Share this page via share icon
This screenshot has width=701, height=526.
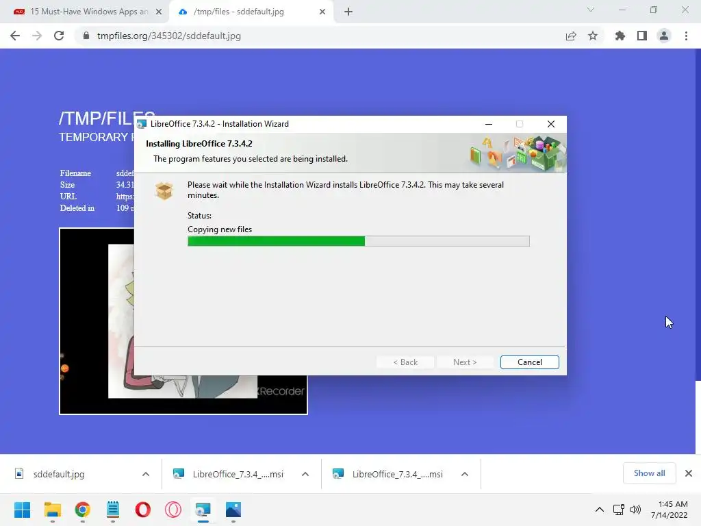[x=571, y=36]
